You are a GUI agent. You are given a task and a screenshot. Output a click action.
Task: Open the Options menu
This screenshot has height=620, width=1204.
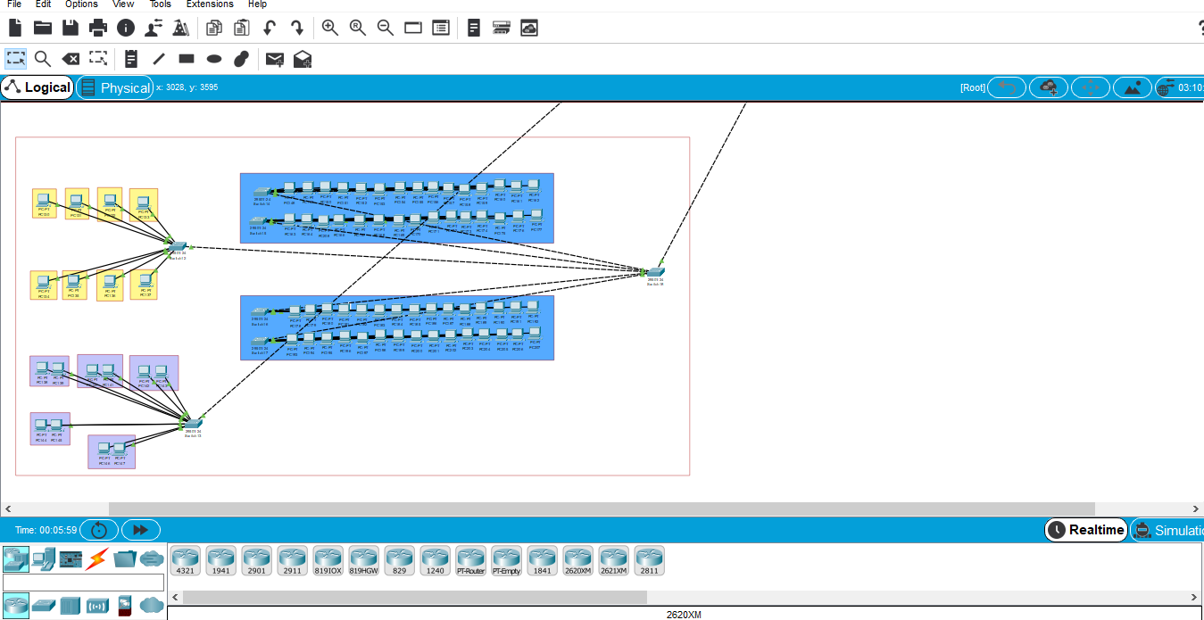coord(81,4)
